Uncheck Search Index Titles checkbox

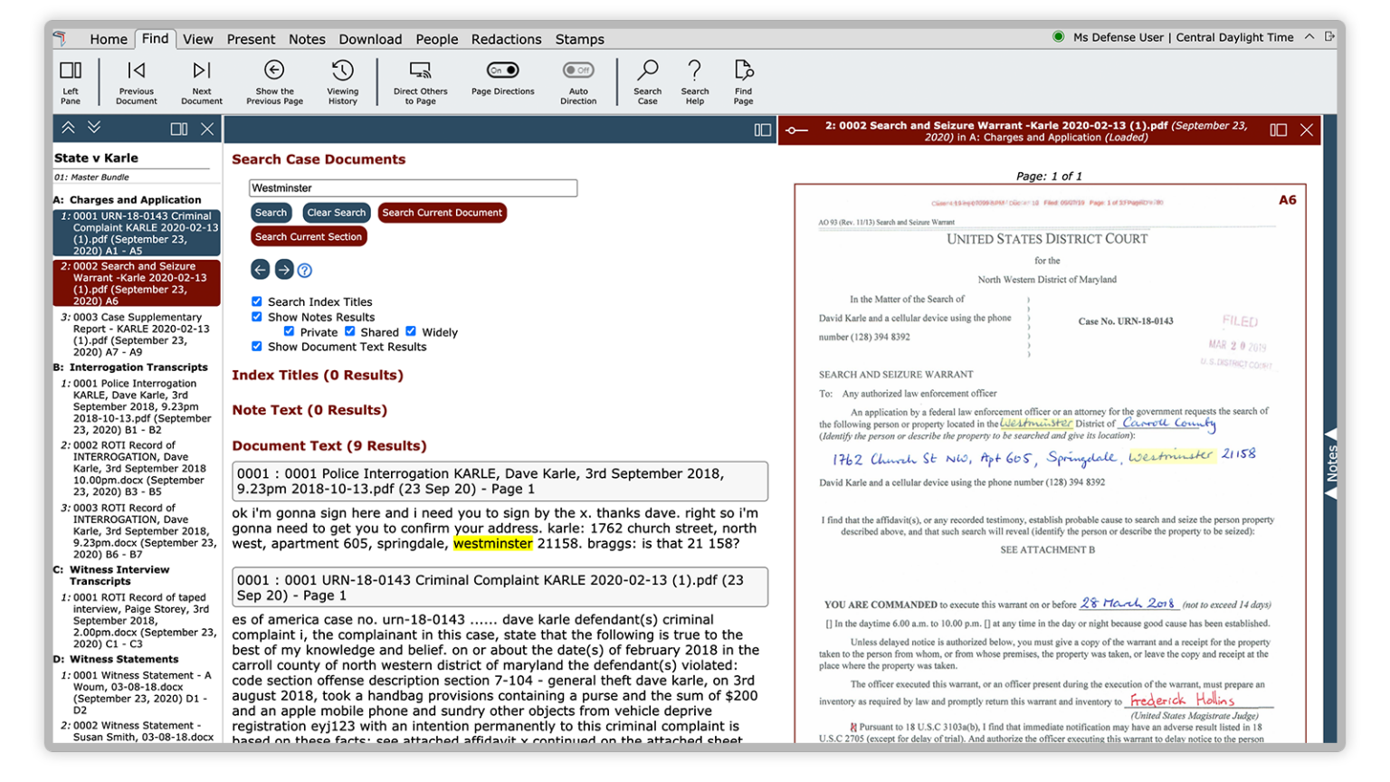pos(257,301)
